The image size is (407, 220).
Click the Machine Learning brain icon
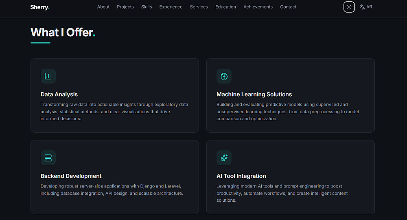click(224, 76)
